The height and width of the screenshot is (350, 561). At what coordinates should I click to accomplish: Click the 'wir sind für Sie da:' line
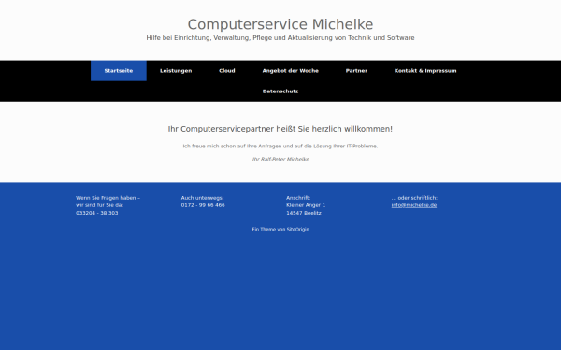[99, 205]
